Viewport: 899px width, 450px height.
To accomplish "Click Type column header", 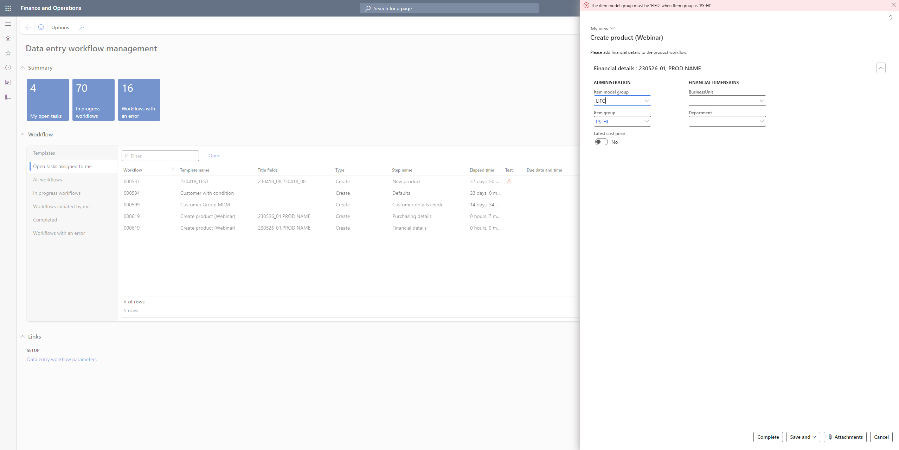I will 340,170.
